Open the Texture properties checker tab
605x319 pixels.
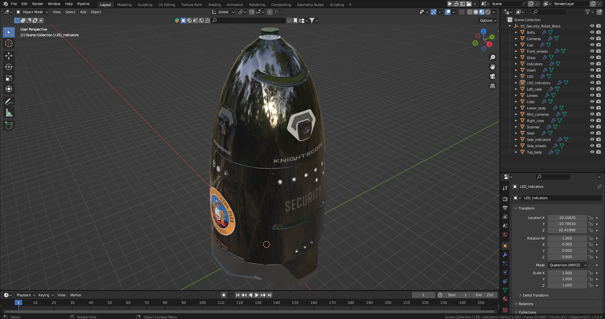point(505,310)
